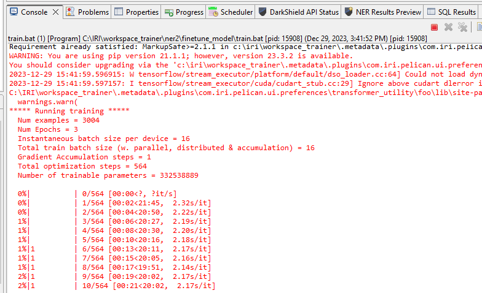Screen dimensions: 482x293
Task: Click the 8/564 progress line
Action: (x=114, y=267)
